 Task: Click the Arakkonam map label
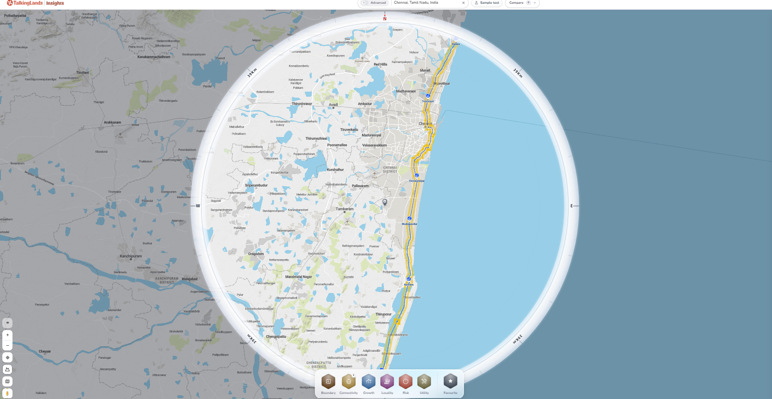pyautogui.click(x=112, y=123)
